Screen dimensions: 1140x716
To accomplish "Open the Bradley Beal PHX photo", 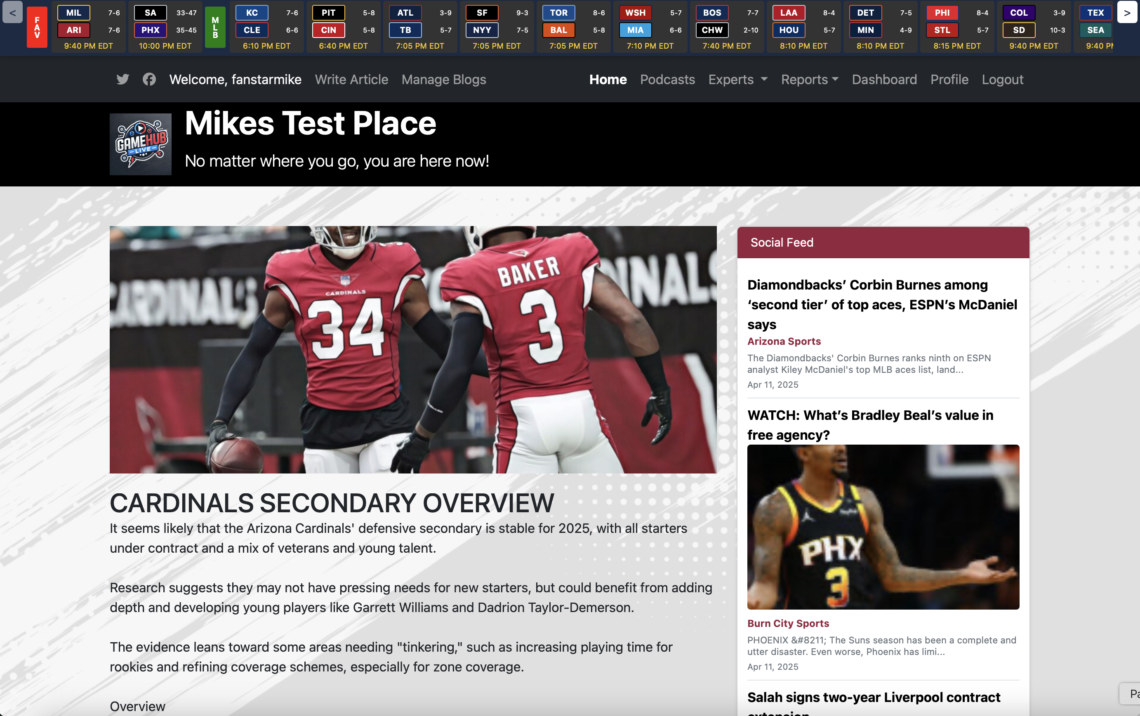I will pos(883,527).
